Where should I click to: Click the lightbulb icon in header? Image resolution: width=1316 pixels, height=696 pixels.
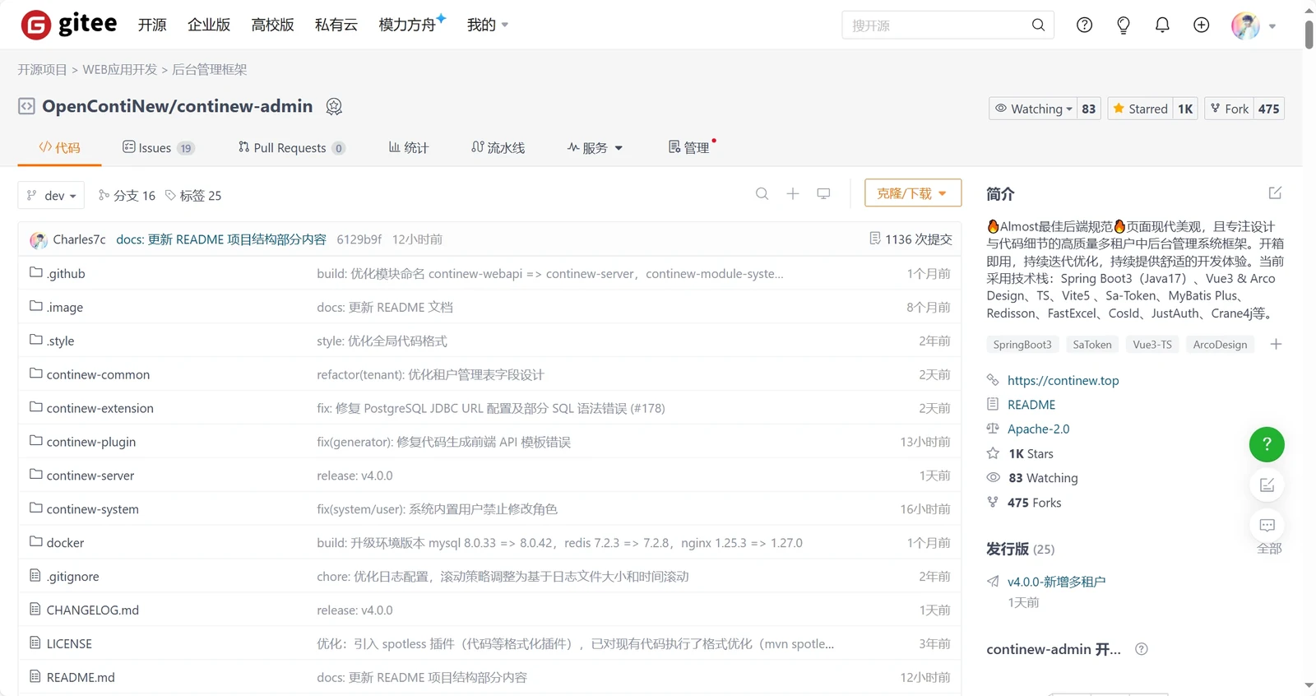[x=1123, y=26]
